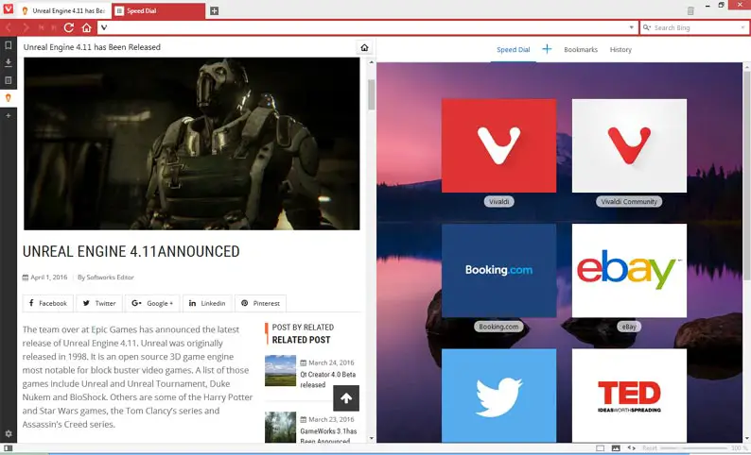
Task: Open the Qt Creator 4.0 Beta related post
Action: tap(327, 379)
